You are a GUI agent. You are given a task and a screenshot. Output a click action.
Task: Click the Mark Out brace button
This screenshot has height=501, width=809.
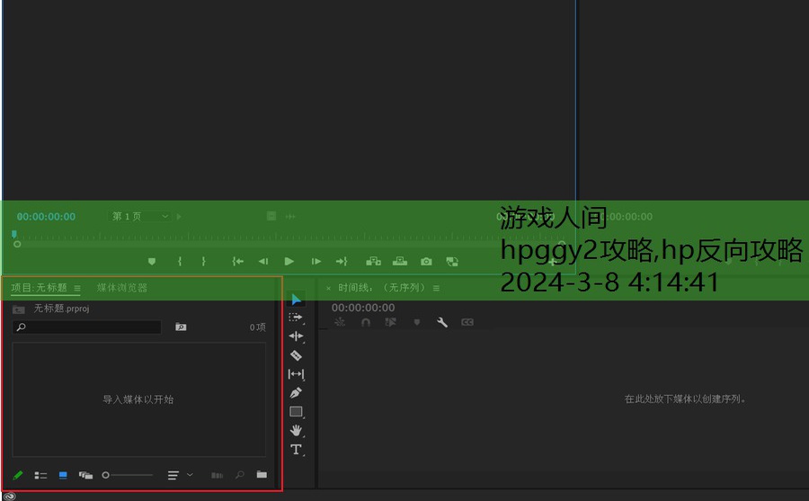coord(204,262)
